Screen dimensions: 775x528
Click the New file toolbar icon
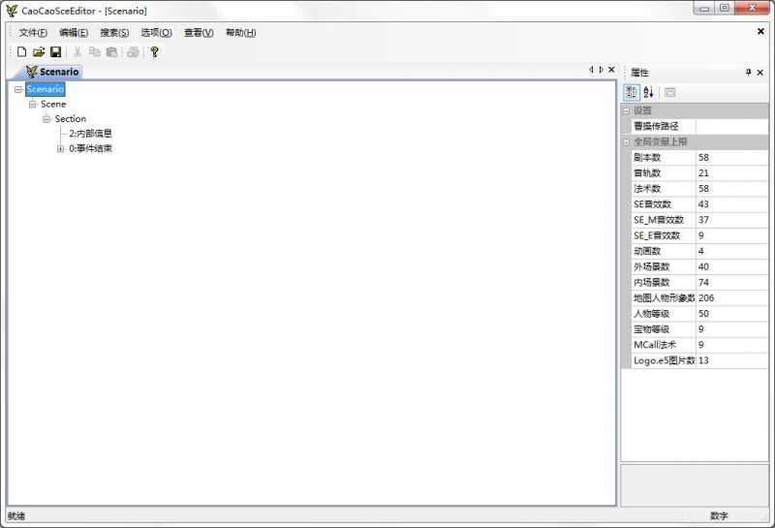click(21, 51)
